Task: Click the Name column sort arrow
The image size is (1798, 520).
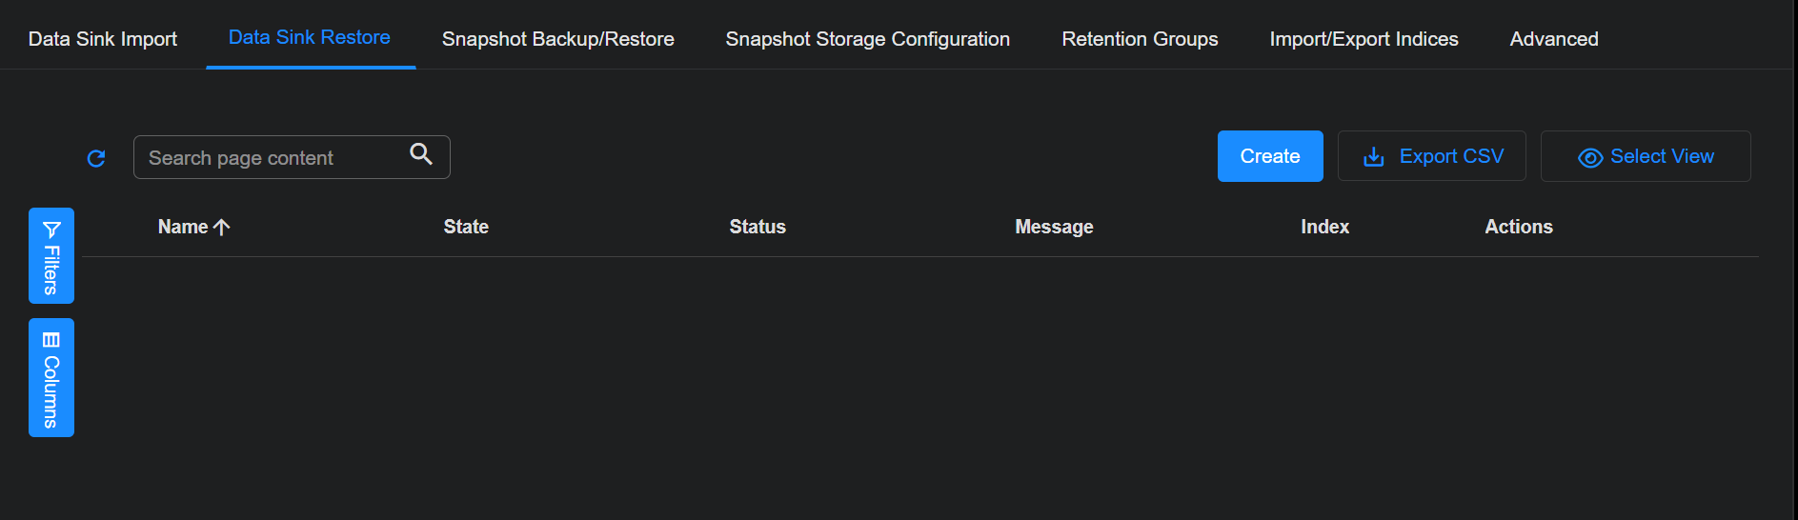Action: click(x=222, y=228)
